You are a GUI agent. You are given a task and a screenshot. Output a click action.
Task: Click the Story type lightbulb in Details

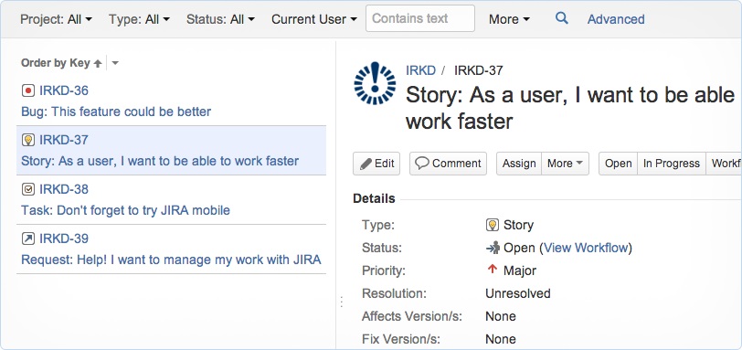tap(493, 225)
